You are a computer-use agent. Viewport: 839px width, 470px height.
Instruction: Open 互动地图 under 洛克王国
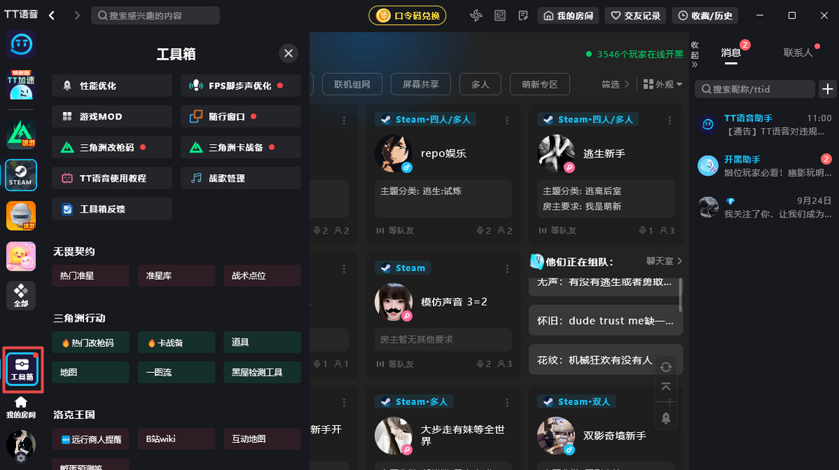point(262,439)
